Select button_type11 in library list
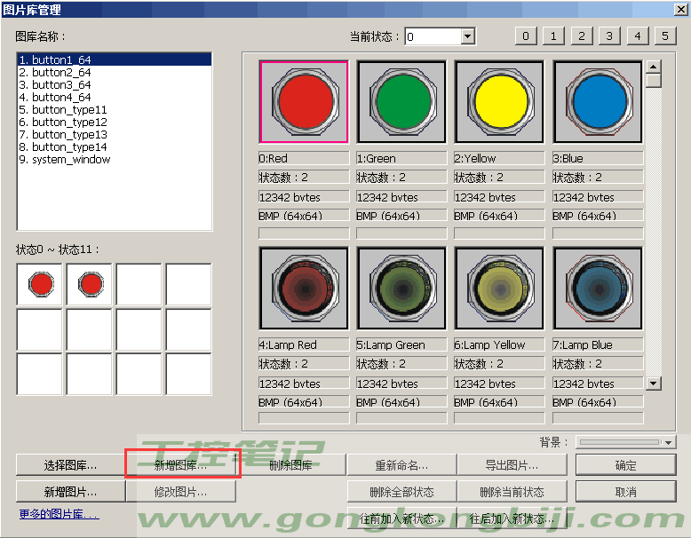The image size is (691, 538). (x=69, y=110)
